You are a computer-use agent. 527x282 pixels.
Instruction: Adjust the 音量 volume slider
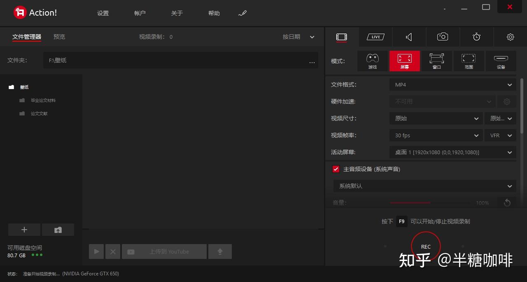click(x=430, y=203)
